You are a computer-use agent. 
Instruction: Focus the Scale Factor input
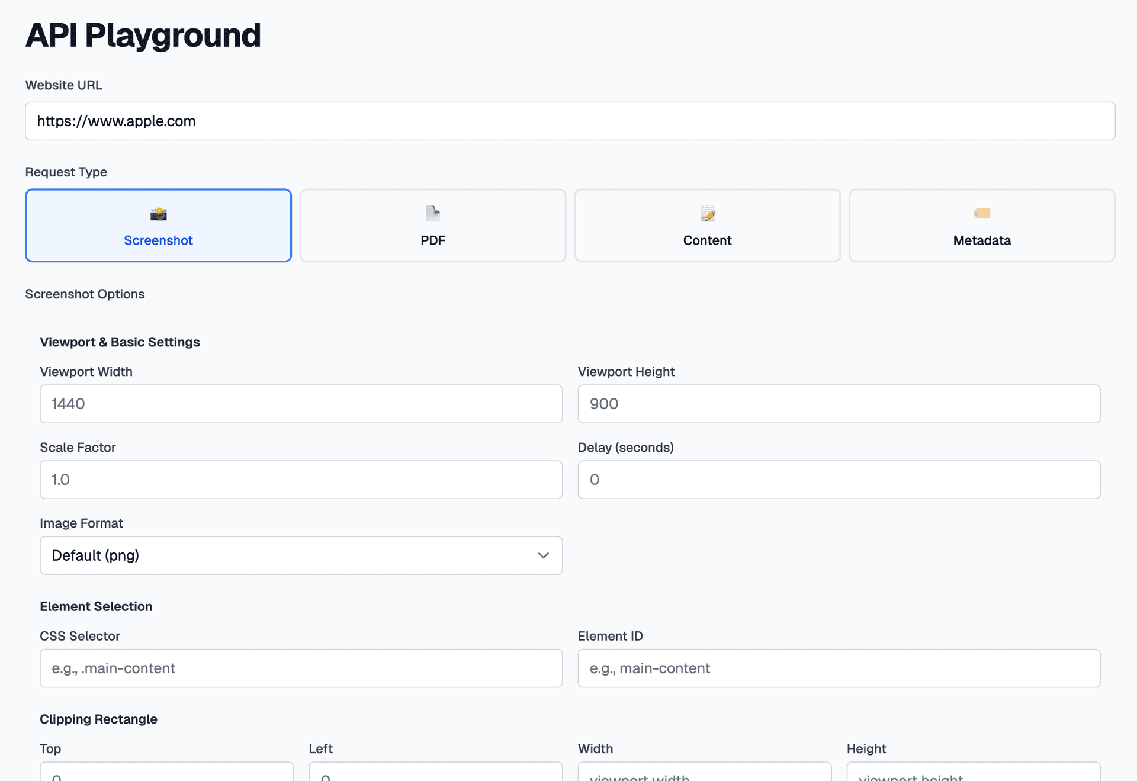pos(301,480)
